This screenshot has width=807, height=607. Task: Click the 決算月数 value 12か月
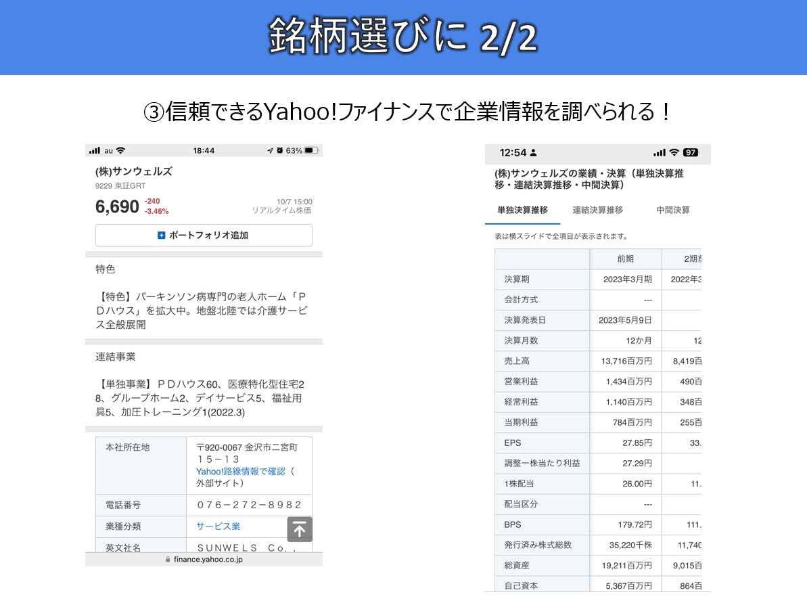639,340
